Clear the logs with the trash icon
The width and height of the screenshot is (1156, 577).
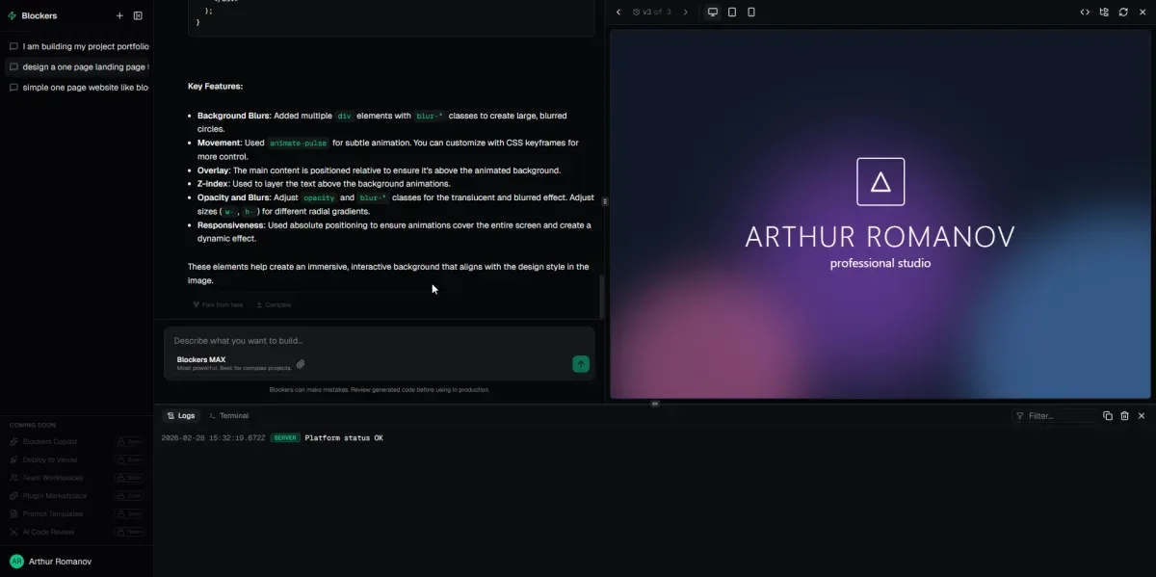(1124, 415)
